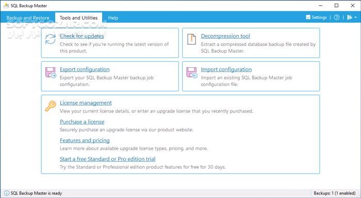Click the 'Try the Standard or Professional edition' description
Viewport: 361px width, 198px height.
[x=143, y=167]
